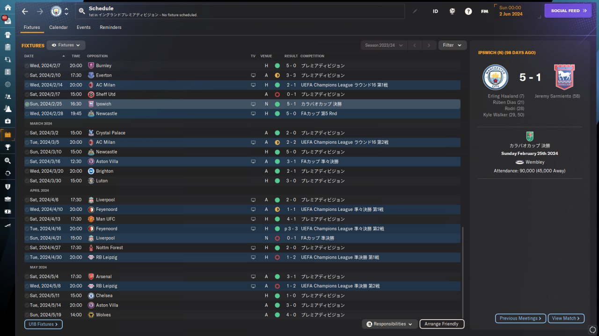599x336 pixels.
Task: Switch to the Calendar tab
Action: pyautogui.click(x=58, y=28)
